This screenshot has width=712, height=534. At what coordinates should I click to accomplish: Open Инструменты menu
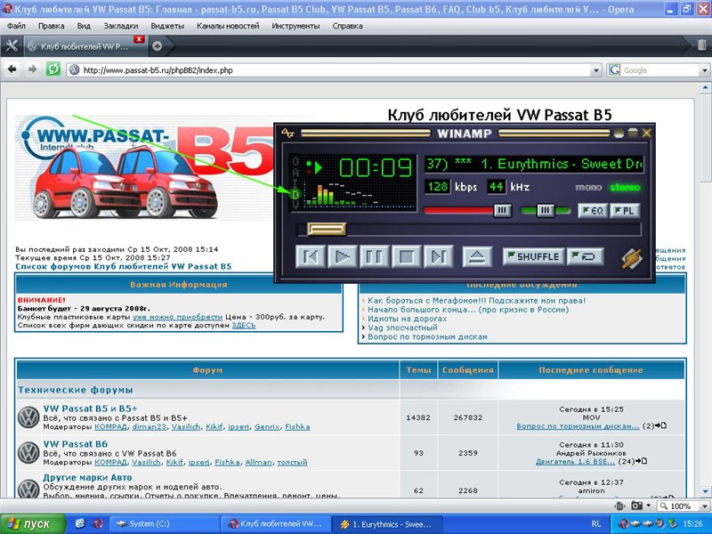(x=295, y=26)
